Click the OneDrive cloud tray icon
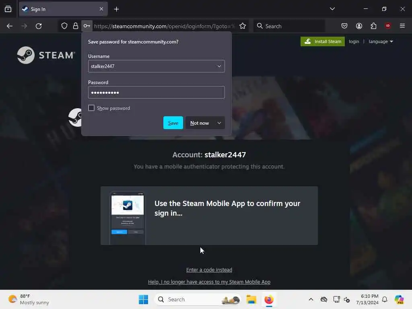Screen dimensions: 412x309 324,299
